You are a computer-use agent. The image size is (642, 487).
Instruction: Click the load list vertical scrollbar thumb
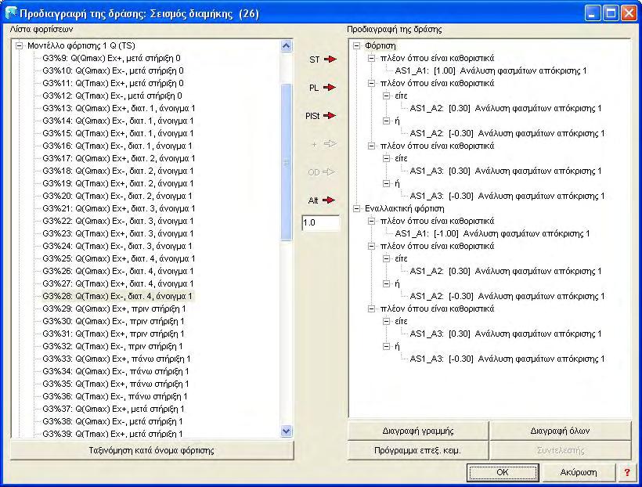[287, 162]
